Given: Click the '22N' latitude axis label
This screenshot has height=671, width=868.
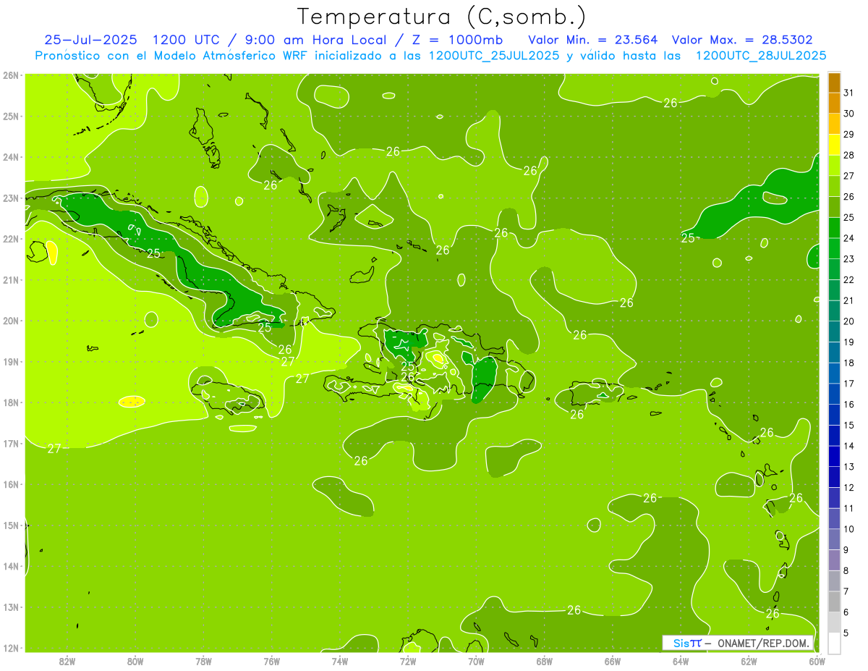Looking at the screenshot, I should 10,239.
